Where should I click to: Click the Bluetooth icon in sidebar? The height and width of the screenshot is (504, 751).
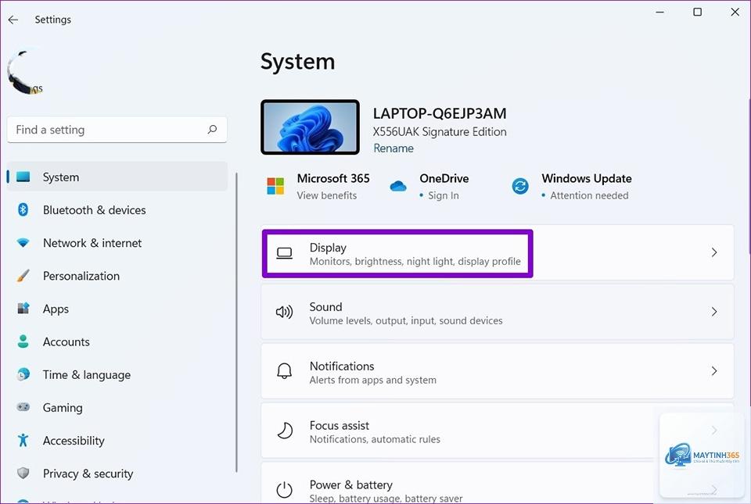pos(23,209)
